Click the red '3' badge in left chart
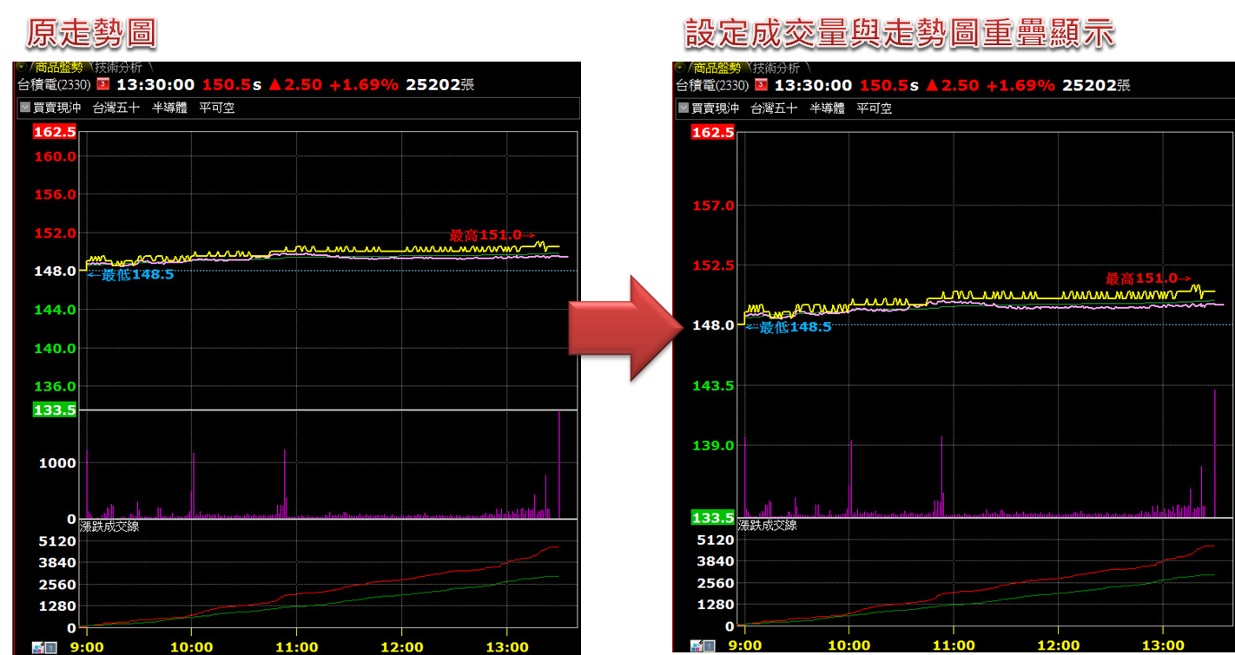Viewport: 1235px width, 655px height. [102, 84]
